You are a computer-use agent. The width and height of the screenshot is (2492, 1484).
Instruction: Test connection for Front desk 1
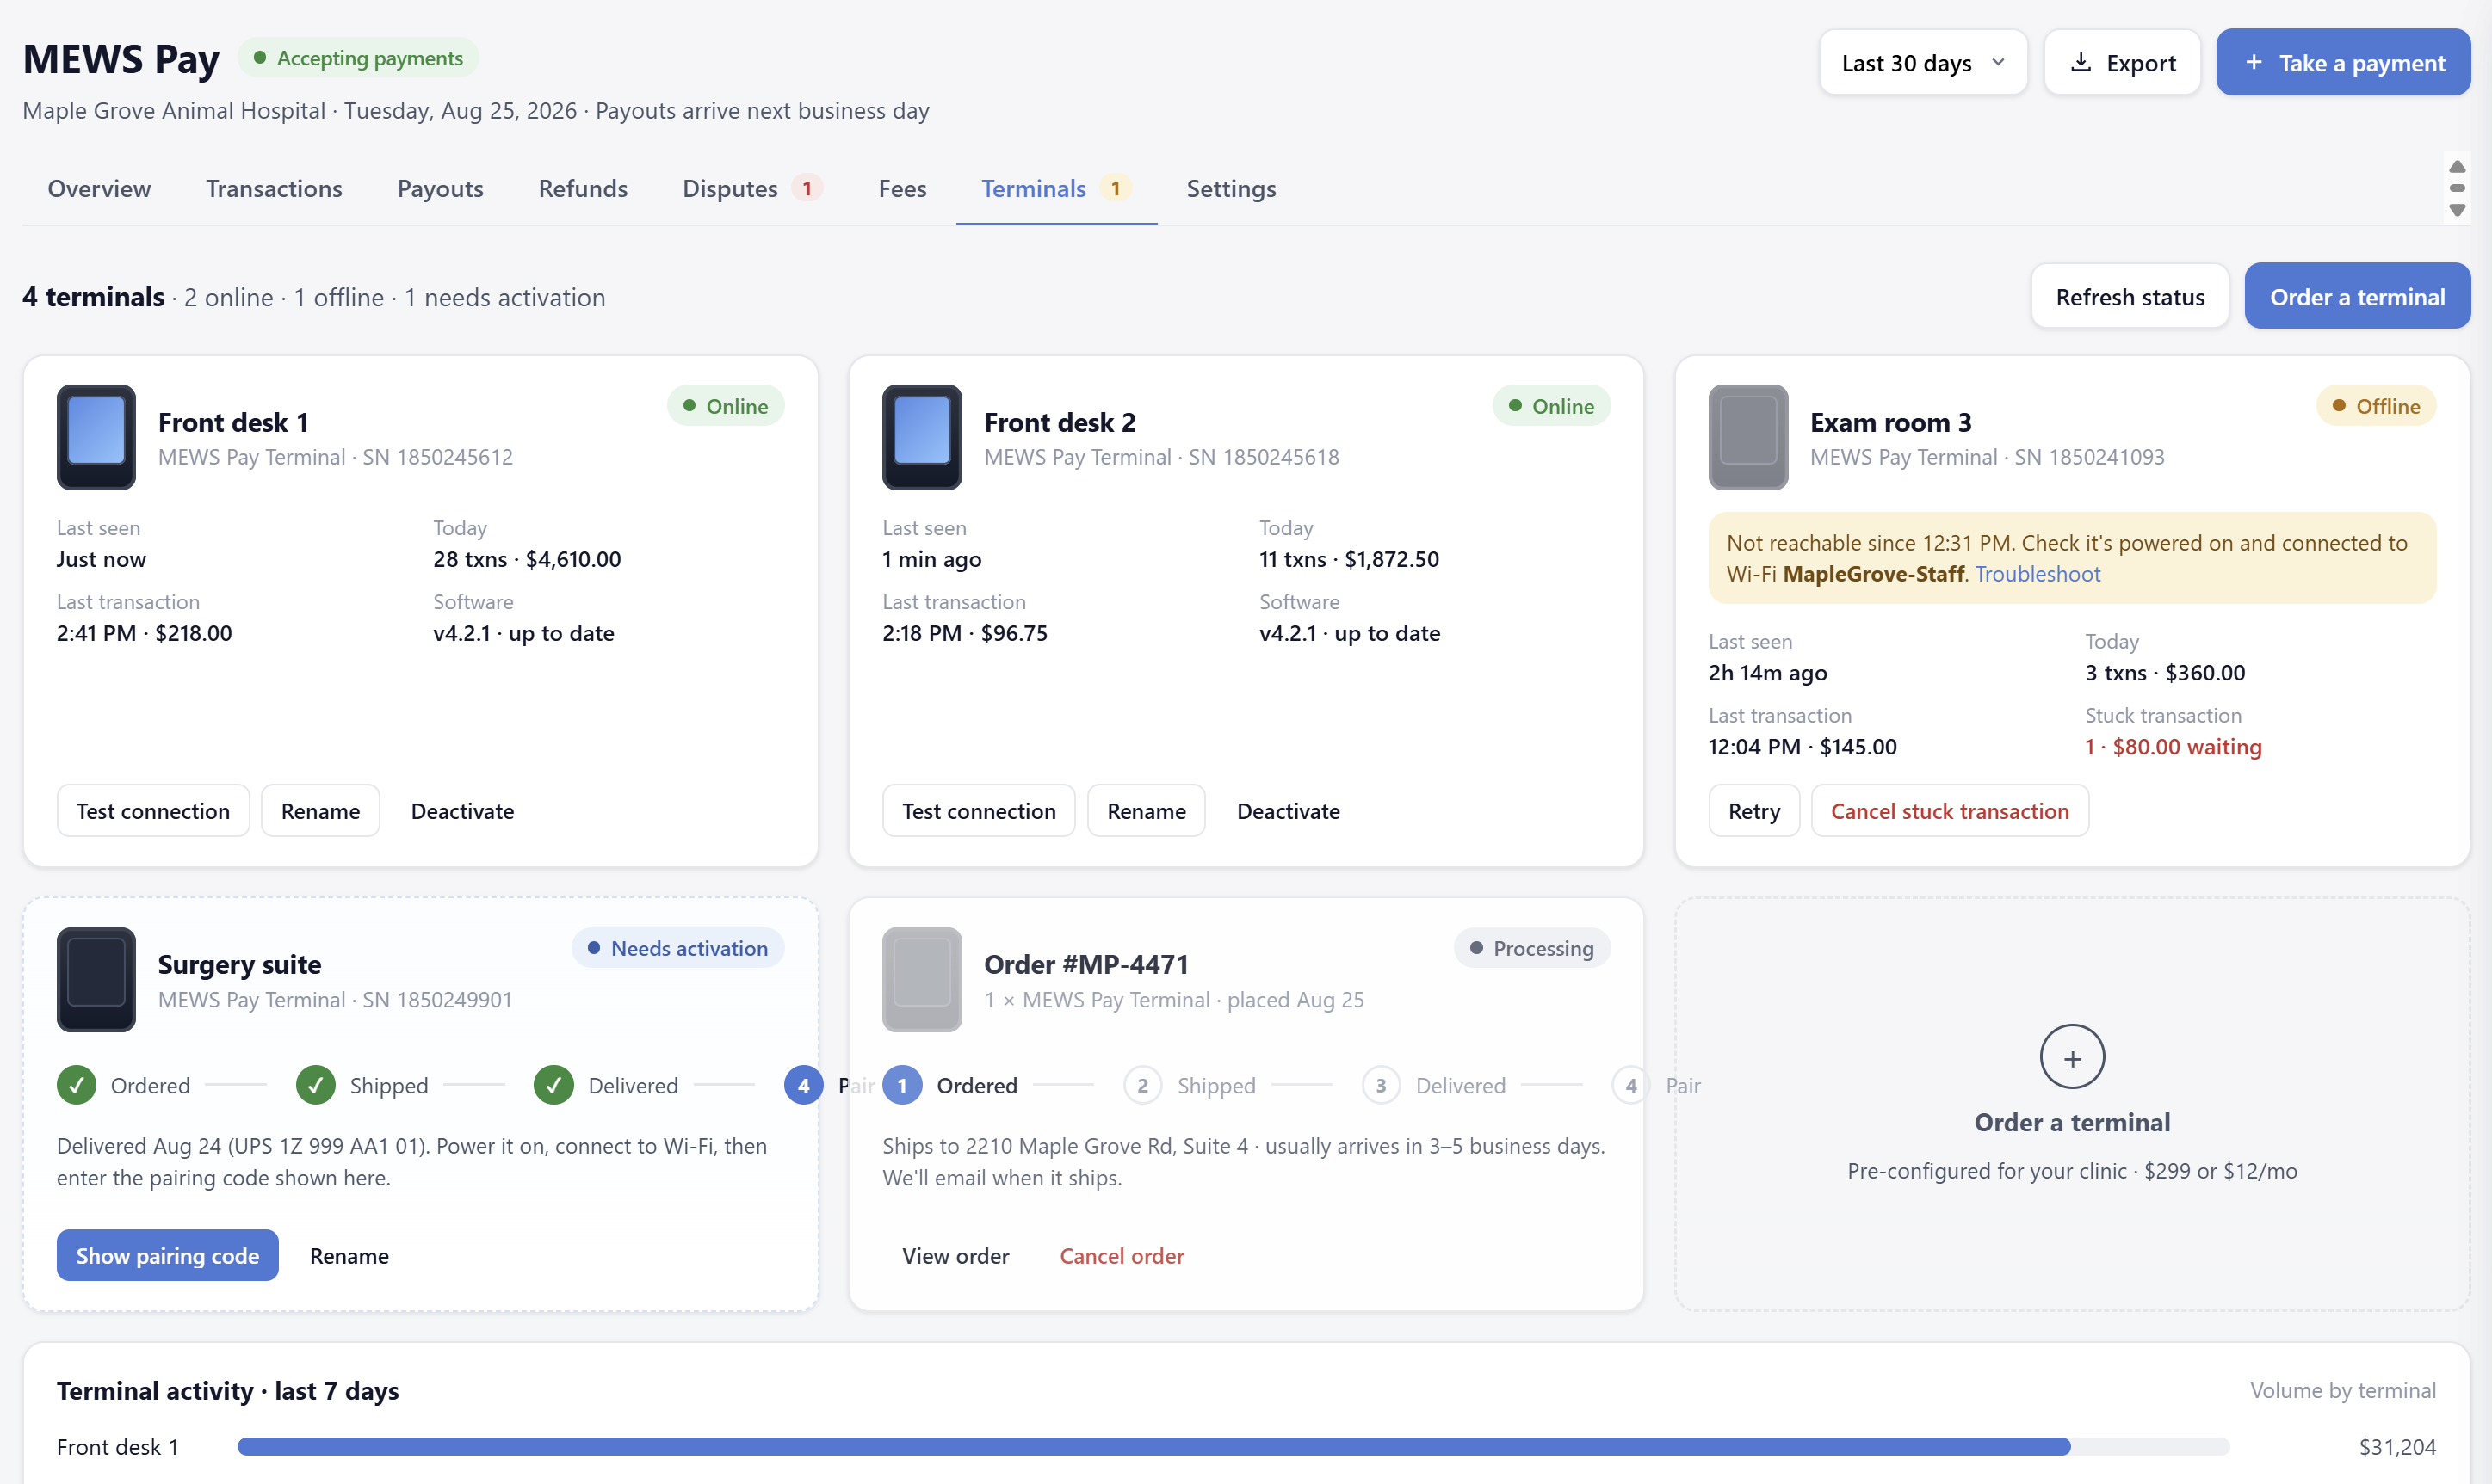click(153, 810)
